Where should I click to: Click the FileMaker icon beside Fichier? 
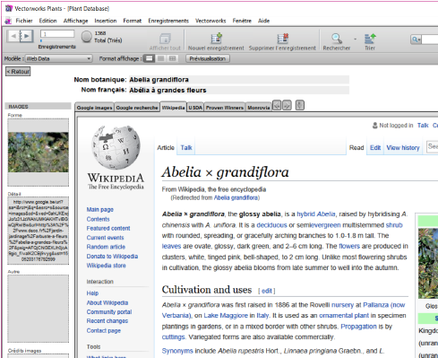[x=8, y=21]
